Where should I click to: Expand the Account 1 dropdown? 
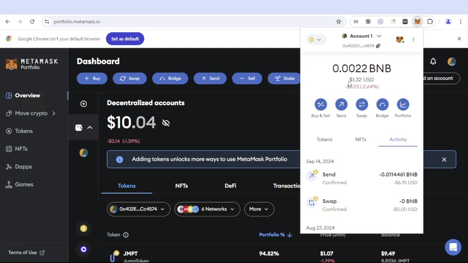(362, 36)
